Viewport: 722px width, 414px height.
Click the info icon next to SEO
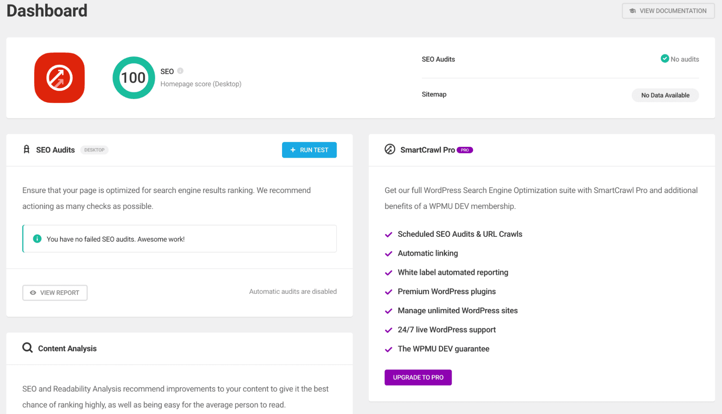pyautogui.click(x=180, y=71)
